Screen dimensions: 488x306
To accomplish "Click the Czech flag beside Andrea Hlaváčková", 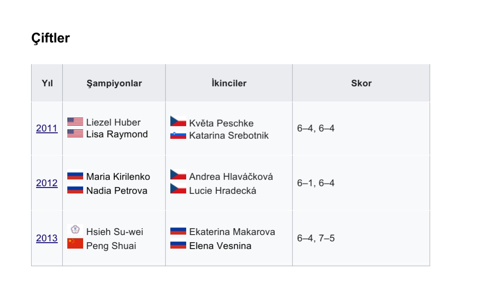I will click(x=178, y=174).
